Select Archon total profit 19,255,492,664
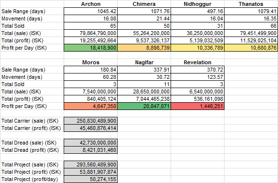This screenshot has height=183, width=278. tap(90, 40)
